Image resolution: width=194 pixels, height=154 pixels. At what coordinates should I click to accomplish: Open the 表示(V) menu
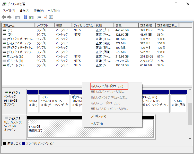pyautogui.click(x=39, y=11)
